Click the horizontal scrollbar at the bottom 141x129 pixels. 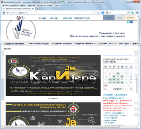[61, 127]
